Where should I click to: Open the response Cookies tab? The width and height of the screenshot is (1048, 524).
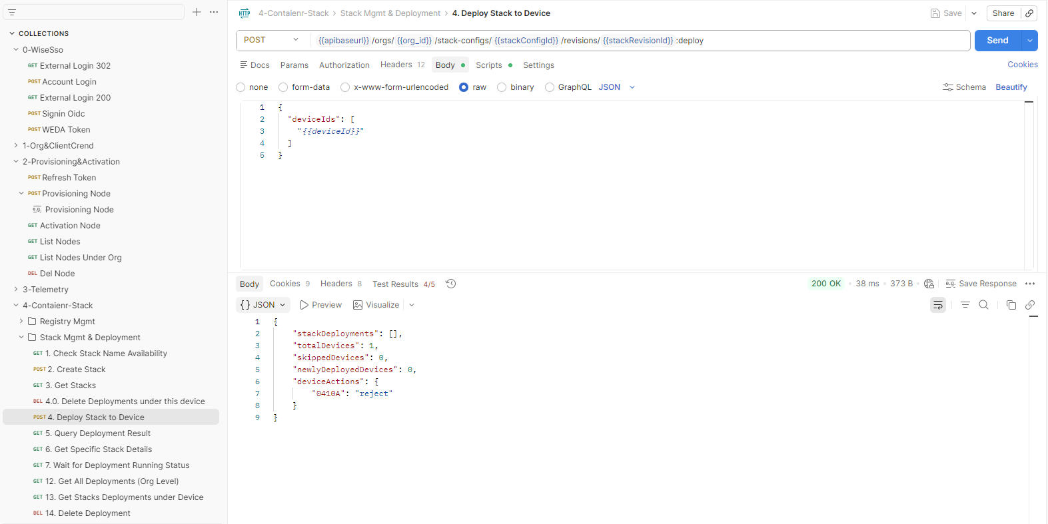pyautogui.click(x=290, y=284)
